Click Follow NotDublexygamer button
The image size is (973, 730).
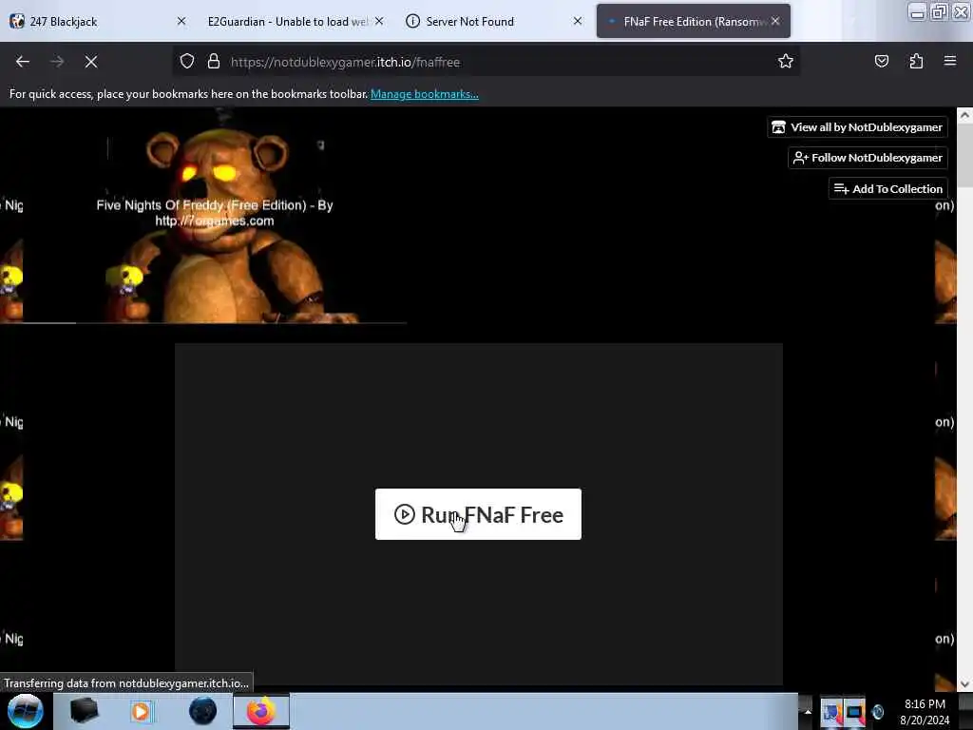click(x=868, y=158)
